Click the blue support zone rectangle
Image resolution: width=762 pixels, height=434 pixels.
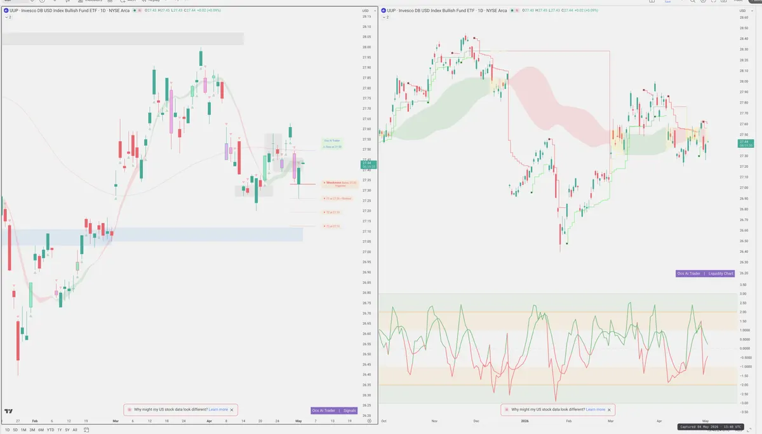(x=152, y=234)
